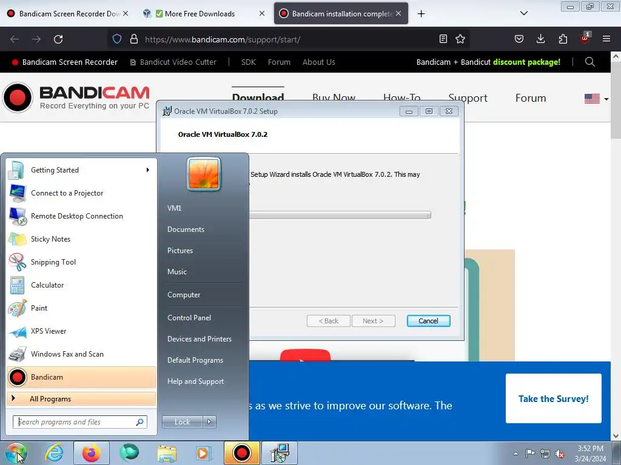The image size is (621, 465).
Task: View site security padlock info
Action: coord(134,39)
